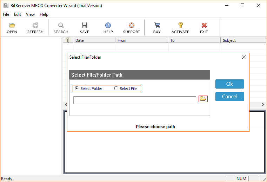The height and width of the screenshot is (182, 267).
Task: Click the Activate key icon
Action: pos(180,25)
